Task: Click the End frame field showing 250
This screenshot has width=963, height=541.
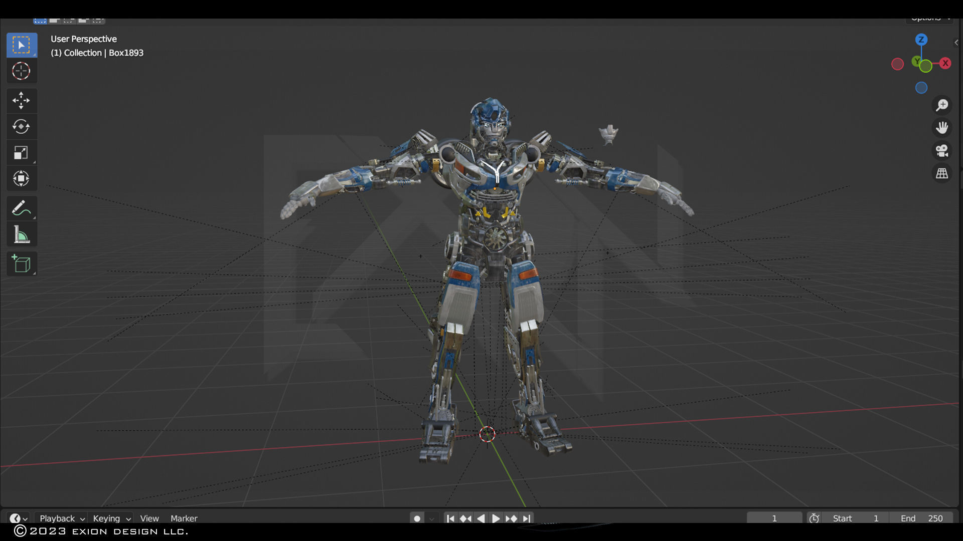Action: tap(921, 518)
